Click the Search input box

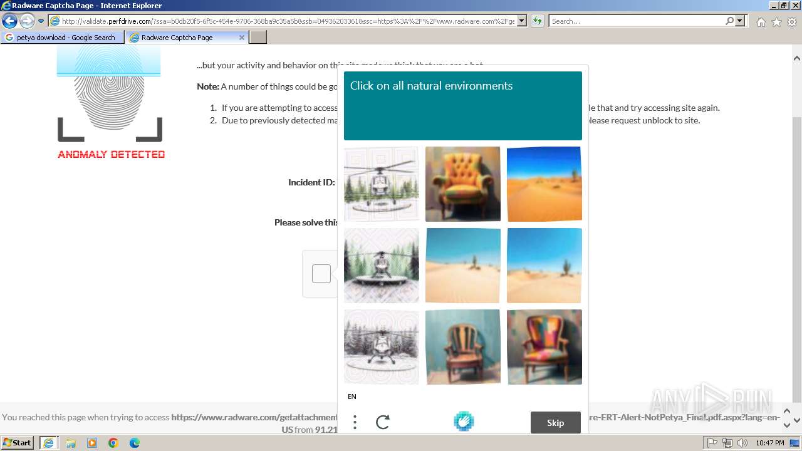[x=637, y=21]
